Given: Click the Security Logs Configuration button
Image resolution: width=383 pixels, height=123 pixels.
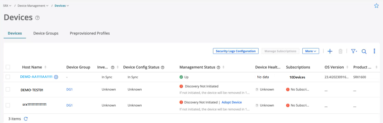Looking at the screenshot, I should pyautogui.click(x=235, y=51).
